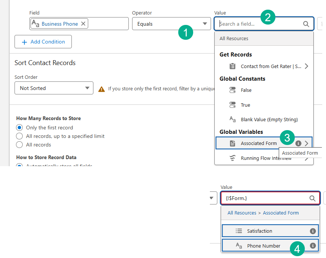
Task: Select All records, up to a specified limit
Action: click(x=20, y=136)
